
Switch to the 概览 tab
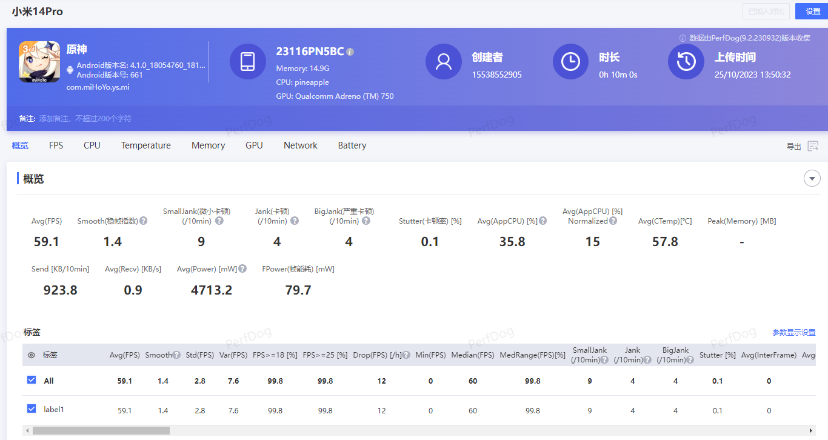click(x=20, y=145)
